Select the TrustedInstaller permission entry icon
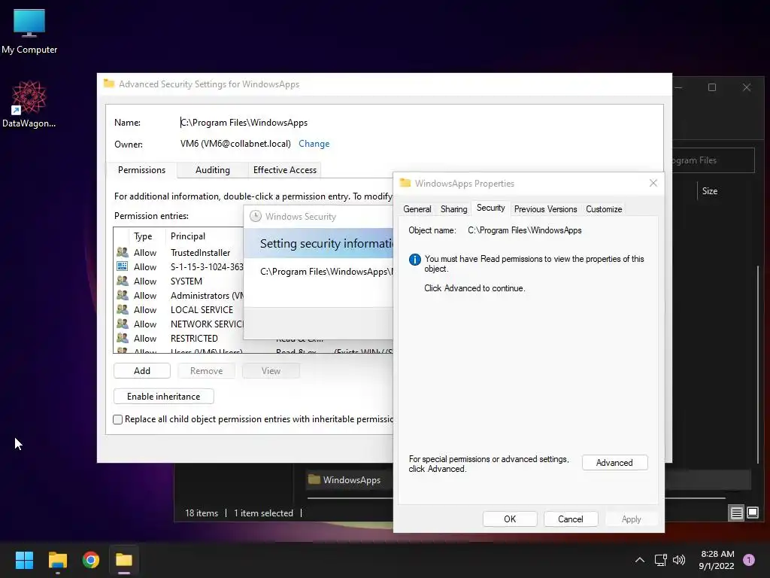 [123, 253]
